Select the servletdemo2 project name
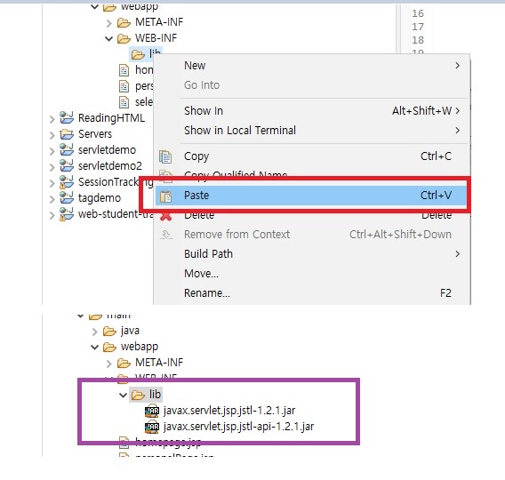Viewport: 505px width, 480px height. [110, 166]
